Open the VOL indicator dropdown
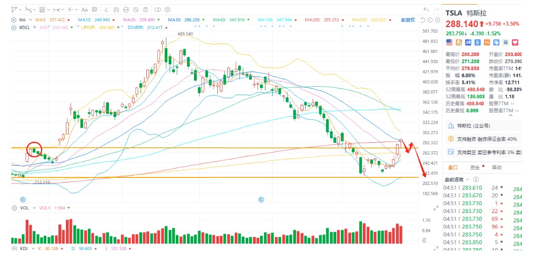547x257 pixels. point(34,208)
